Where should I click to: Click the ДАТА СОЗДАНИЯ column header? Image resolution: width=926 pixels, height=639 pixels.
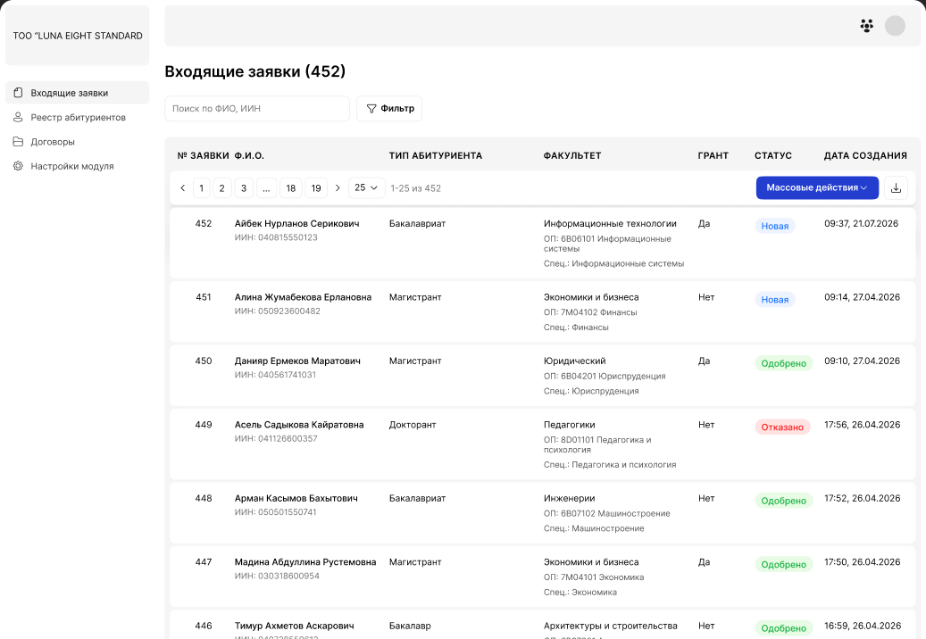pos(865,156)
